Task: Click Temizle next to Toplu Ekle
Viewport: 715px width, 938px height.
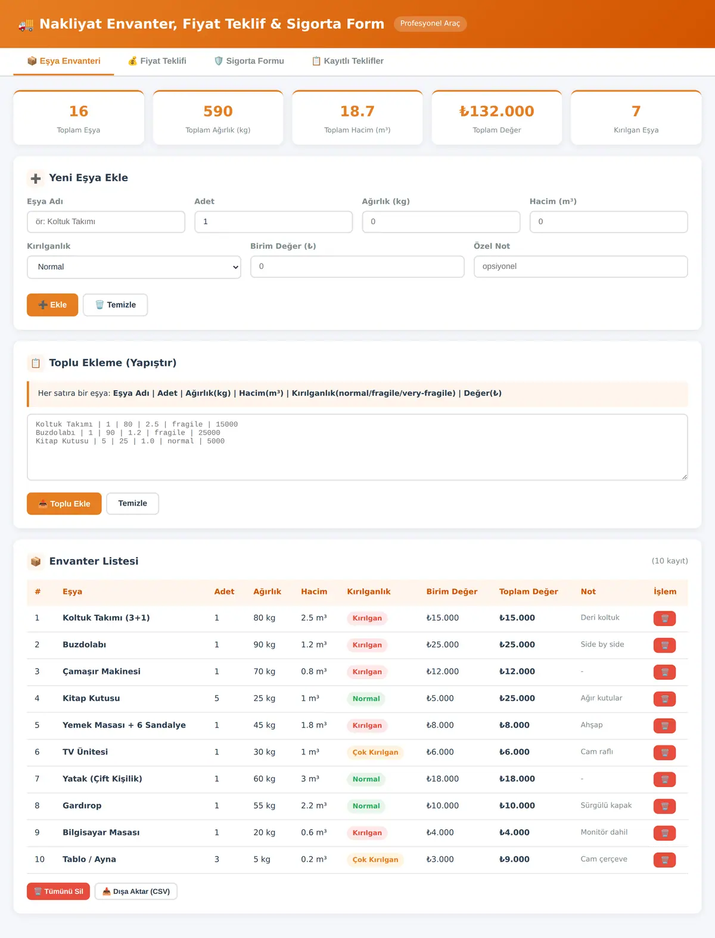Action: [x=133, y=504]
